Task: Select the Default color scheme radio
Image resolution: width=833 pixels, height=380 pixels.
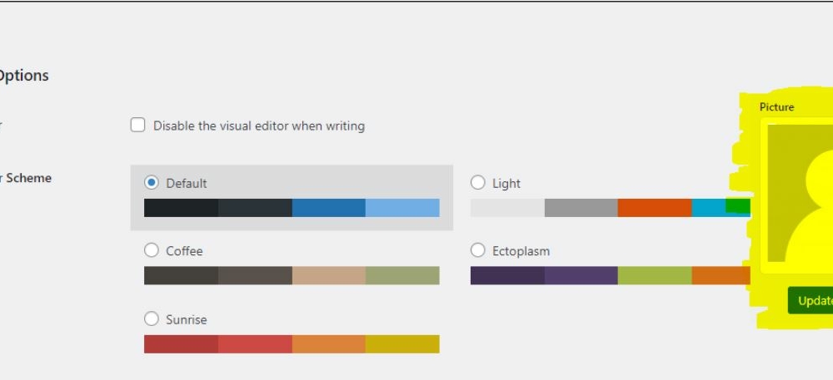Action: coord(152,183)
